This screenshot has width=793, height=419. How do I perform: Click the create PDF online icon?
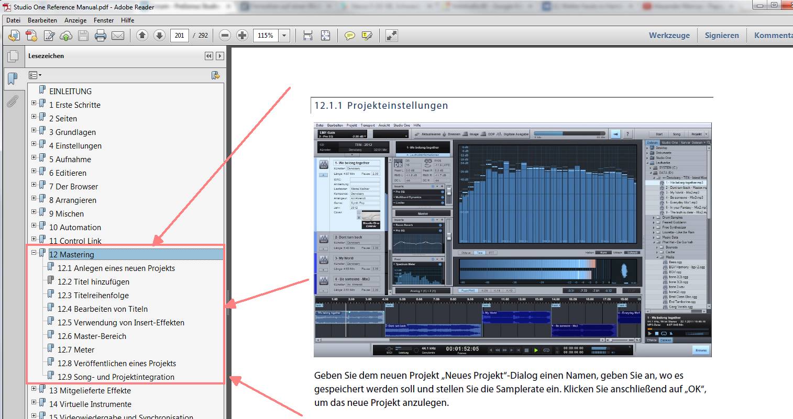click(x=31, y=36)
